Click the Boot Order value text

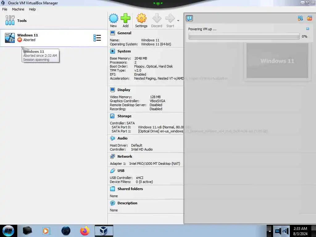coord(153,66)
